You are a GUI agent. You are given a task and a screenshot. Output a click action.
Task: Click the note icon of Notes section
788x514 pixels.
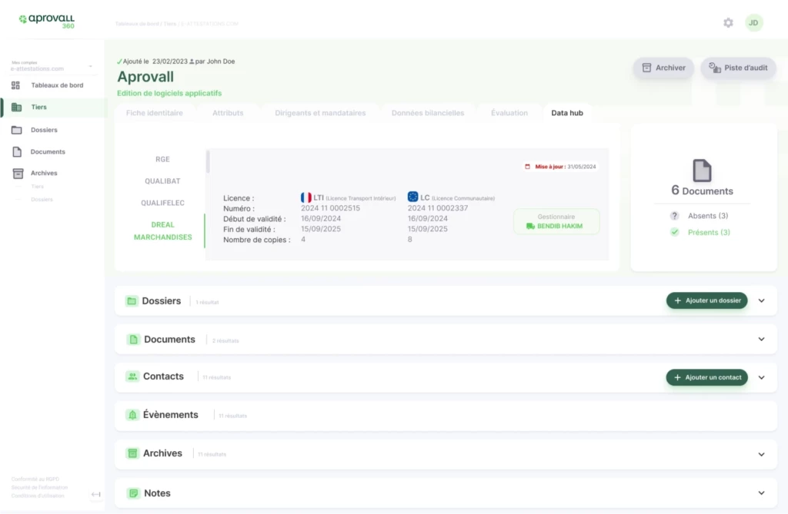(x=133, y=493)
